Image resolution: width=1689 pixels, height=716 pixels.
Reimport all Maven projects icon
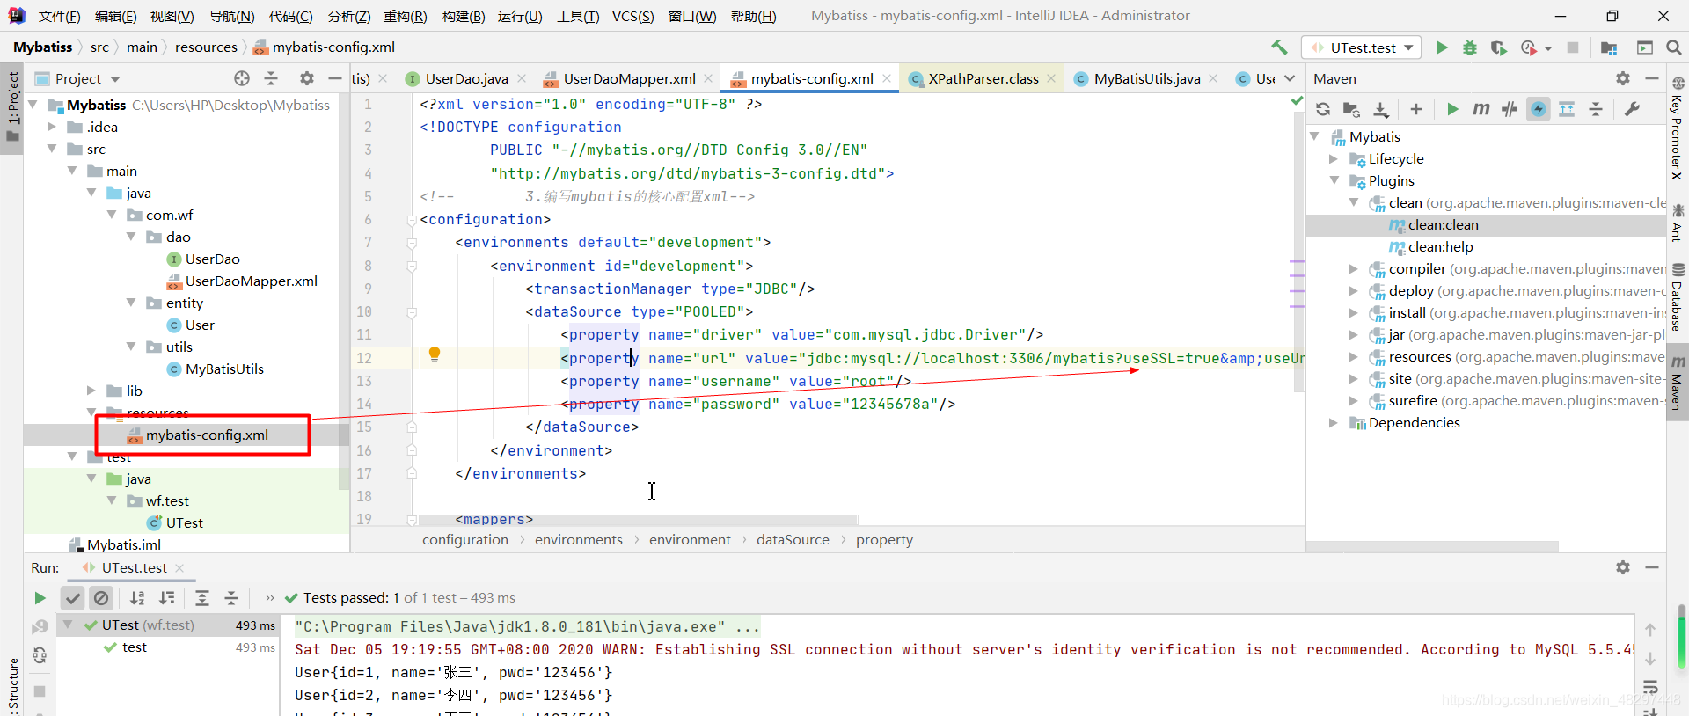1323,109
